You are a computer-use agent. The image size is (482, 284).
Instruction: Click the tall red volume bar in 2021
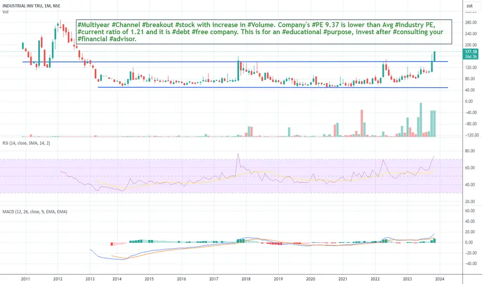pyautogui.click(x=362, y=123)
